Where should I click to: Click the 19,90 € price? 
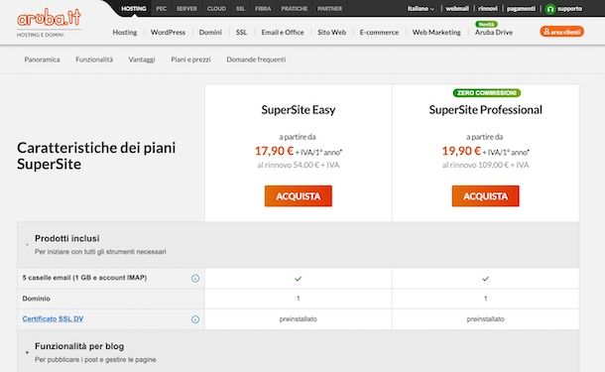pyautogui.click(x=461, y=151)
